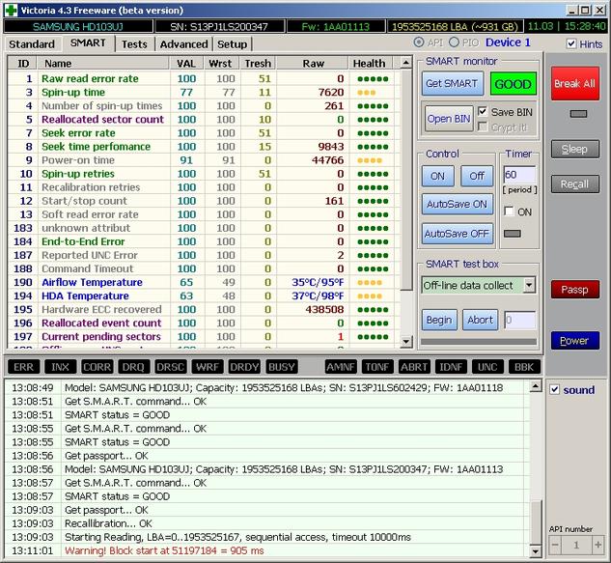Click log panel scroll up arrow
This screenshot has height=563, width=611.
click(536, 386)
